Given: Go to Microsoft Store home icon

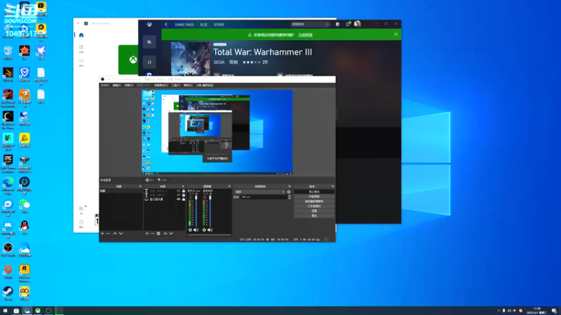Looking at the screenshot, I should (81, 35).
